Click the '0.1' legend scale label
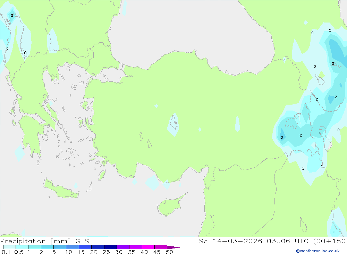Viewport: 347px width, 254px height. click(x=6, y=252)
